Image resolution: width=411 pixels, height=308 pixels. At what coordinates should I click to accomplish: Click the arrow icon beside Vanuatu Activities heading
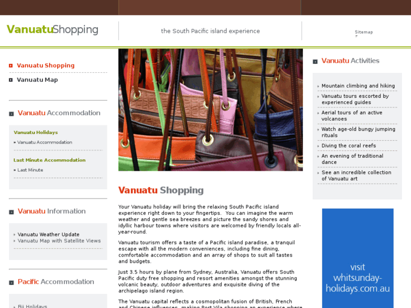point(315,62)
